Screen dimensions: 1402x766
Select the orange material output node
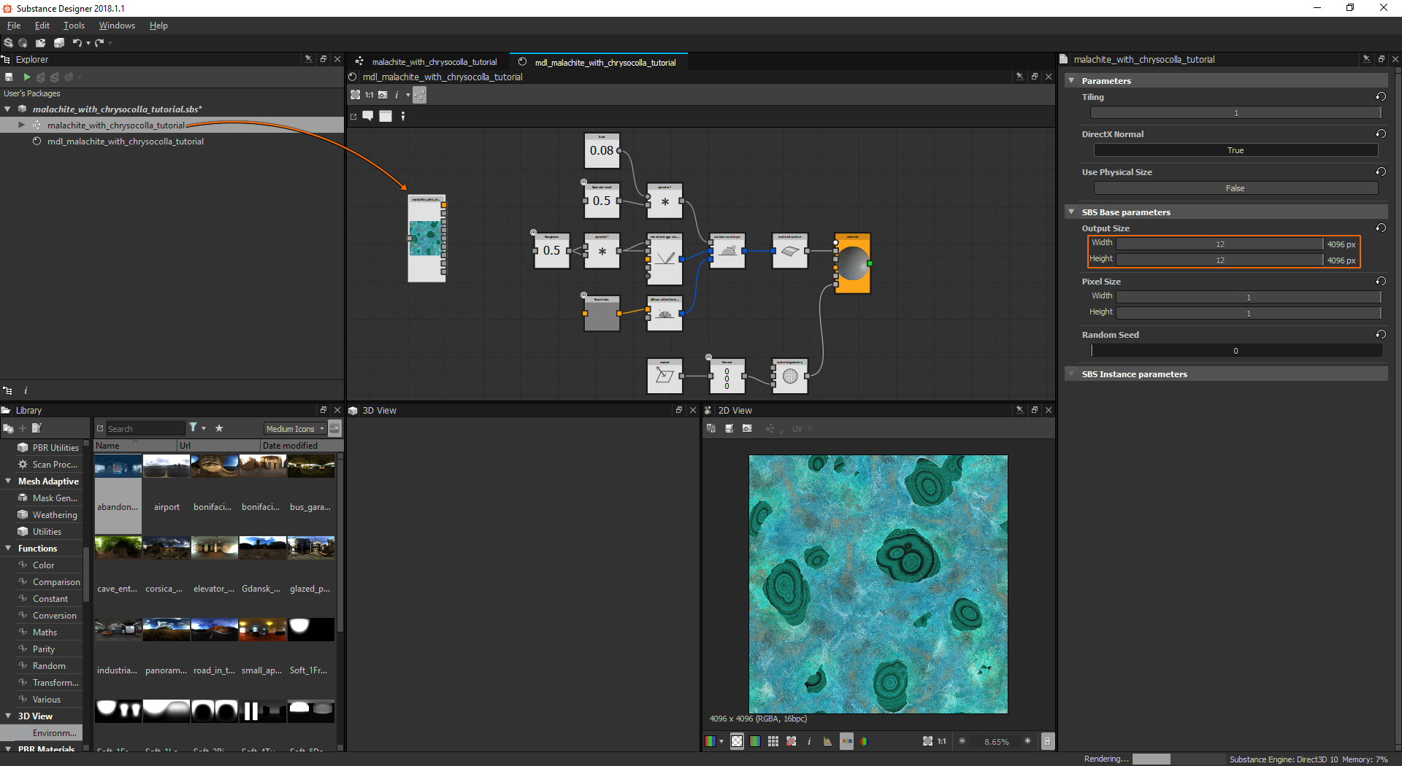tap(852, 263)
